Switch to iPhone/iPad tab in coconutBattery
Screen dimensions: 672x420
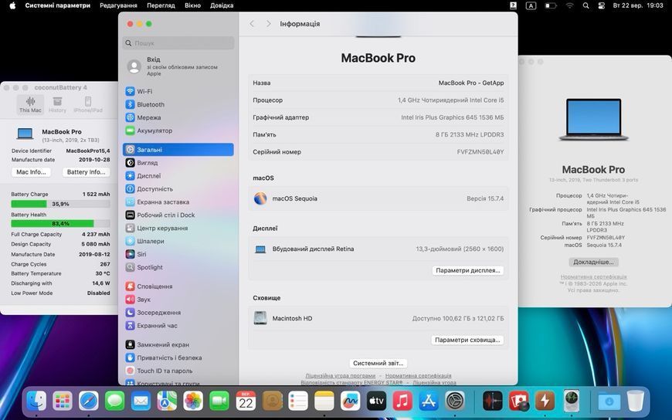coord(88,104)
